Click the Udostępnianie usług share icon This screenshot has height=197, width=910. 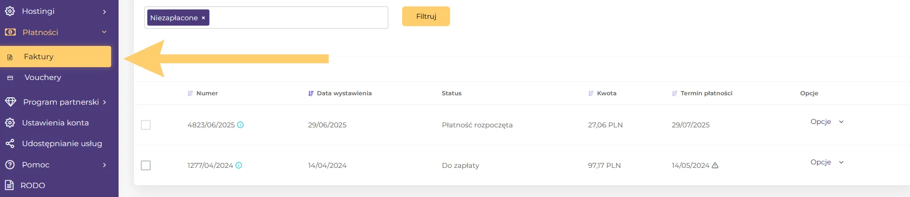pos(10,144)
